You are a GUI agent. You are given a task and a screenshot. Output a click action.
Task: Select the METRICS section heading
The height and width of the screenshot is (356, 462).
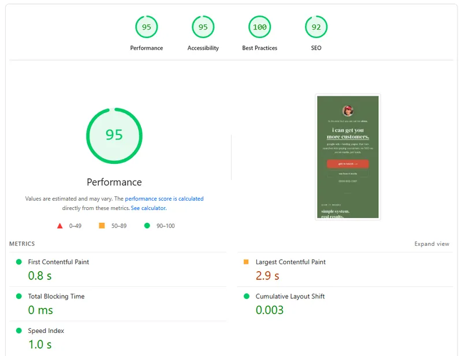pyautogui.click(x=24, y=244)
